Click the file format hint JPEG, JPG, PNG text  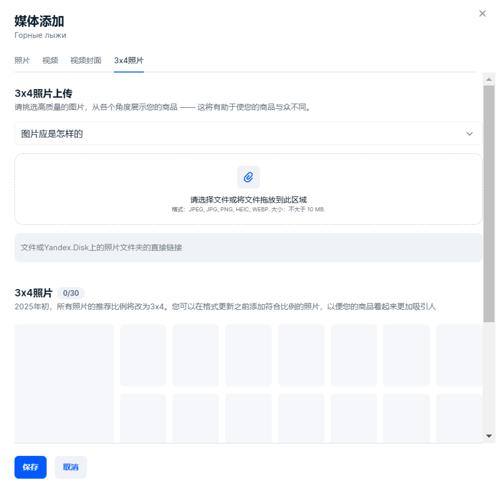248,209
